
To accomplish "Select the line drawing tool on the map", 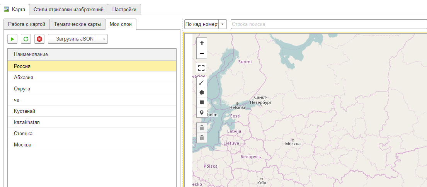I will [x=201, y=82].
